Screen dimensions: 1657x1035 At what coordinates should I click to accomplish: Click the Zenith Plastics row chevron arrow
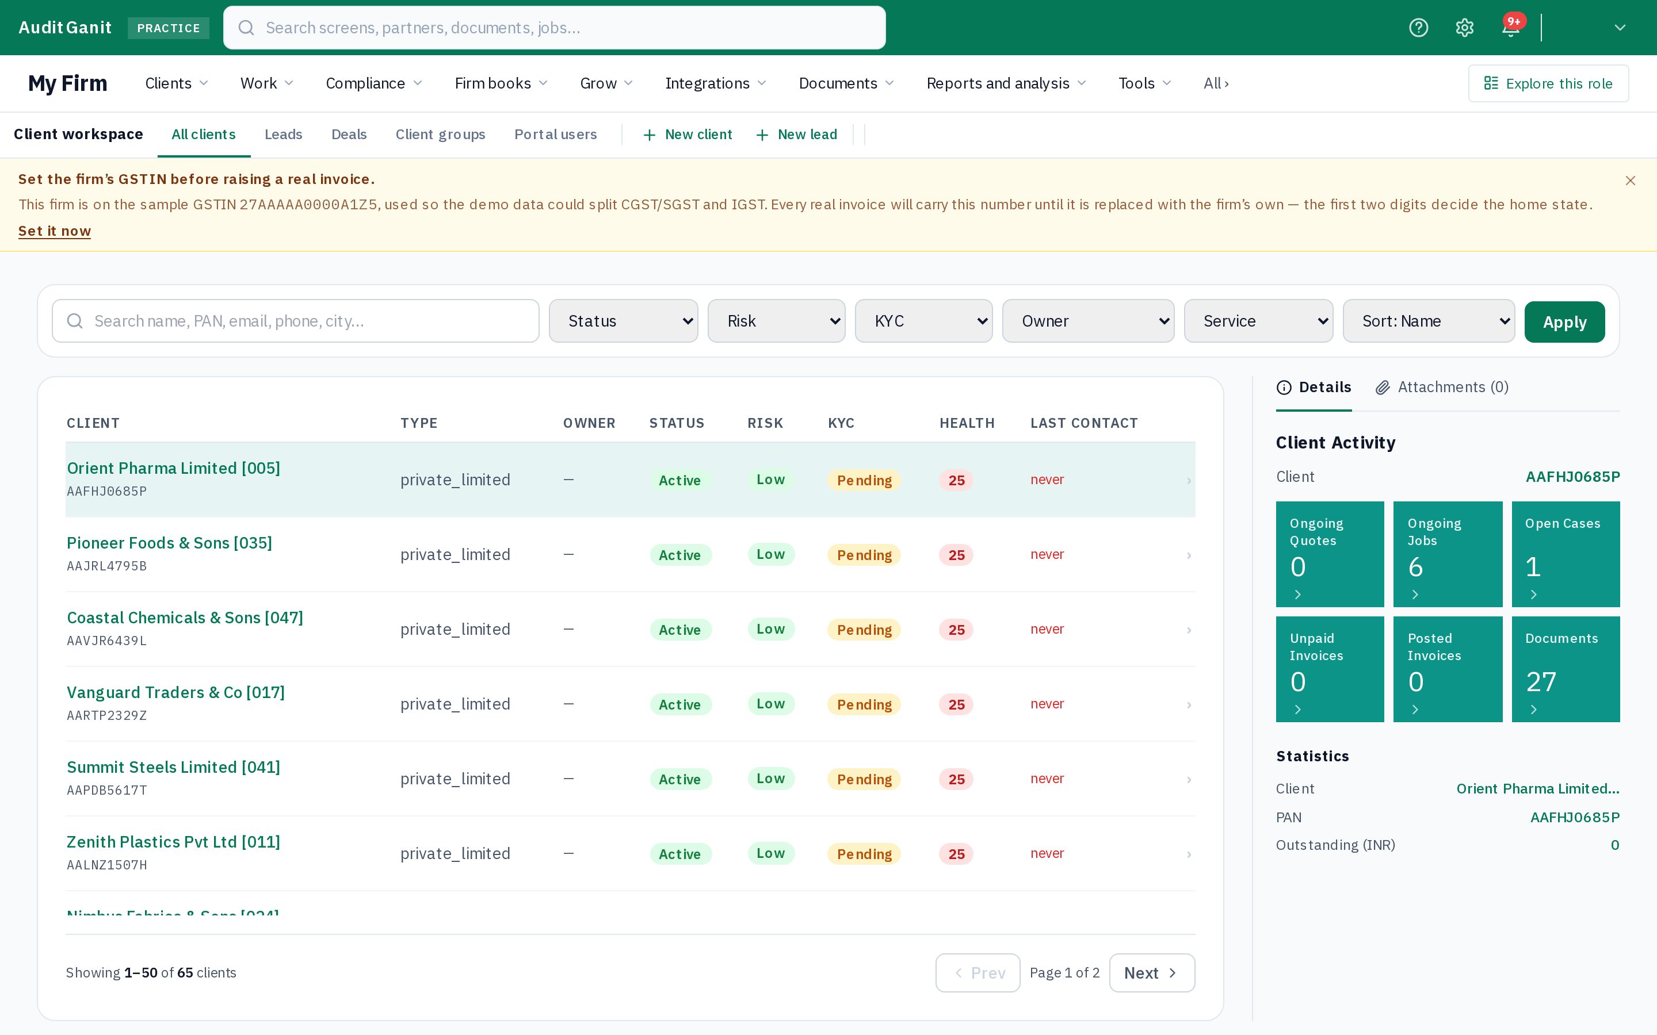[1189, 854]
